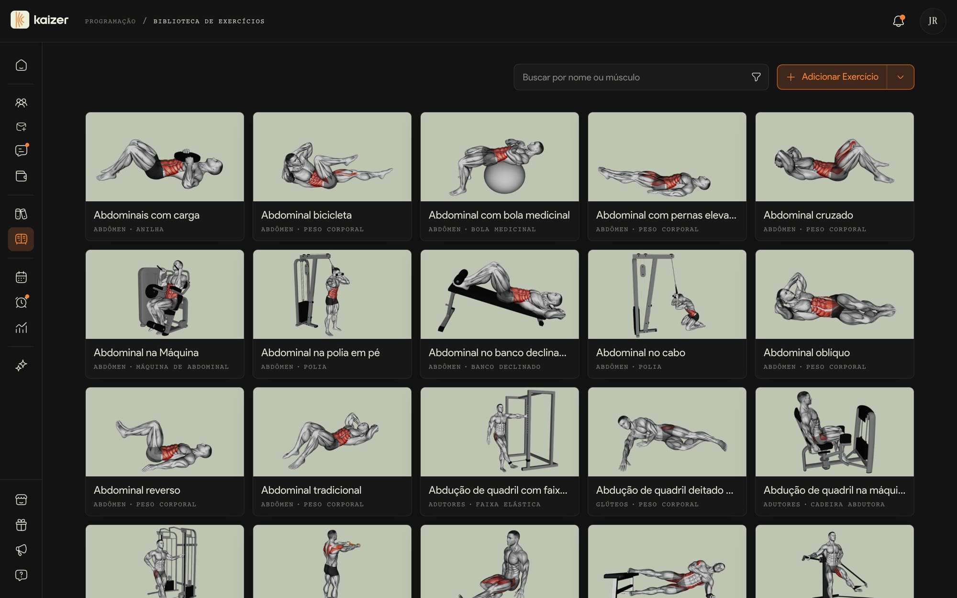This screenshot has height=598, width=957.
Task: Open Abdominal cruzado exercise image
Action: (835, 157)
